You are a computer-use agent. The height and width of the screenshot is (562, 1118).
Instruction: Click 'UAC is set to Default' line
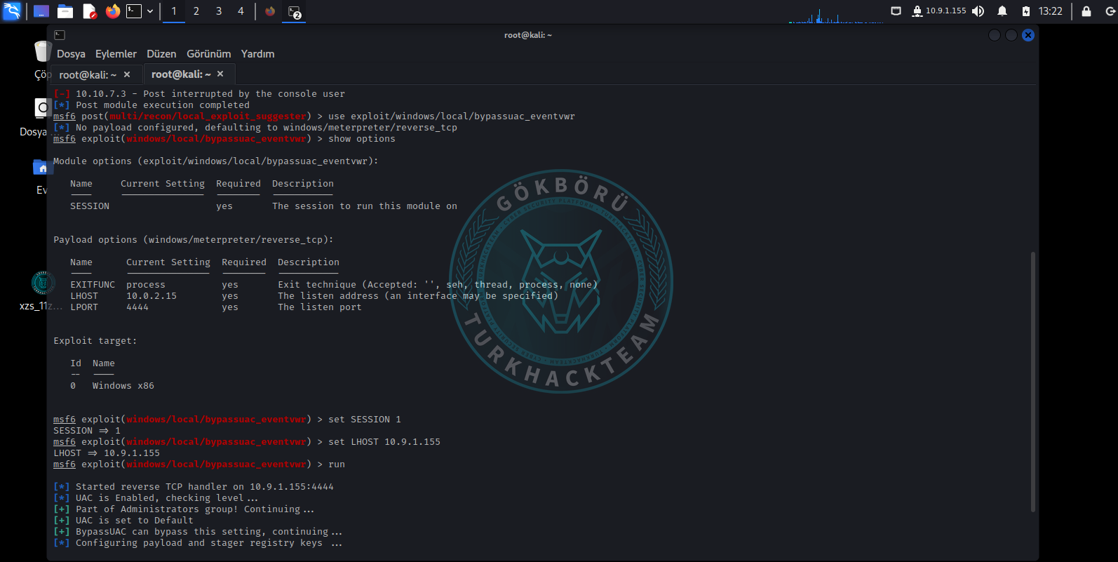135,521
